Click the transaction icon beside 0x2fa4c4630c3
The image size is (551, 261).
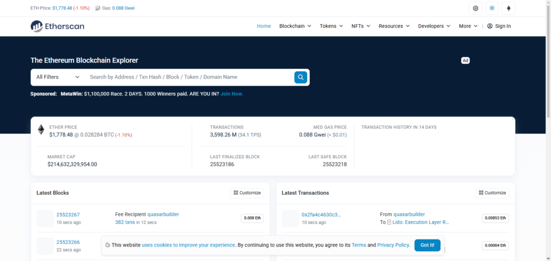(x=290, y=218)
